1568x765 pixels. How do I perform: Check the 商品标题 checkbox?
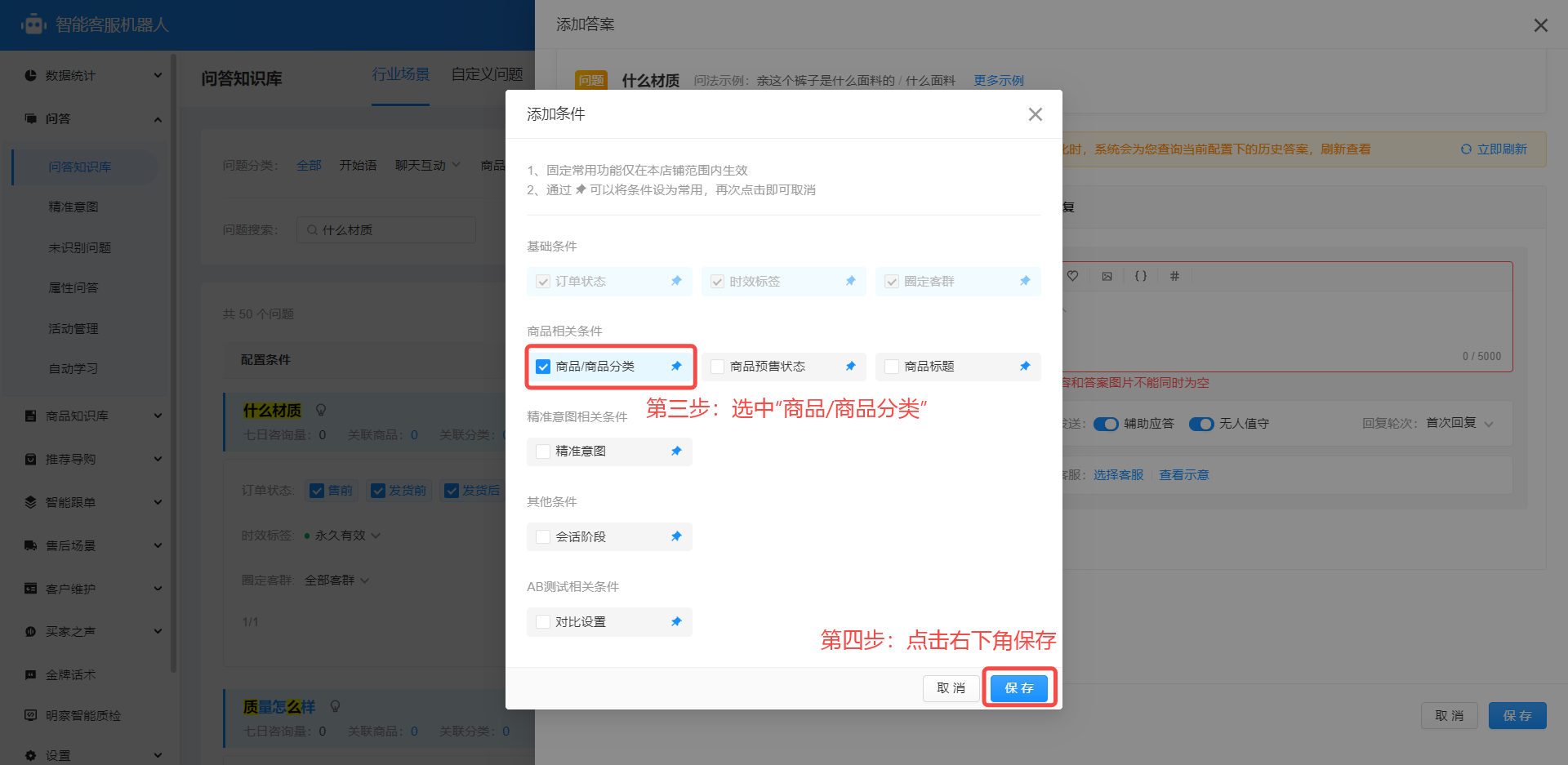click(892, 367)
